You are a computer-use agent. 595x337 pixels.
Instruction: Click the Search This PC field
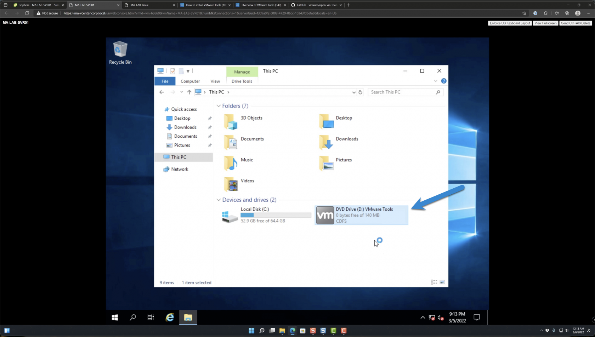[406, 92]
